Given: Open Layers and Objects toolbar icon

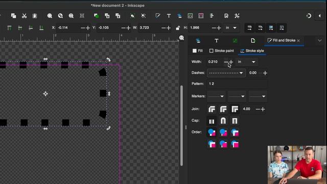Looking at the screenshot, I should pyautogui.click(x=179, y=16).
